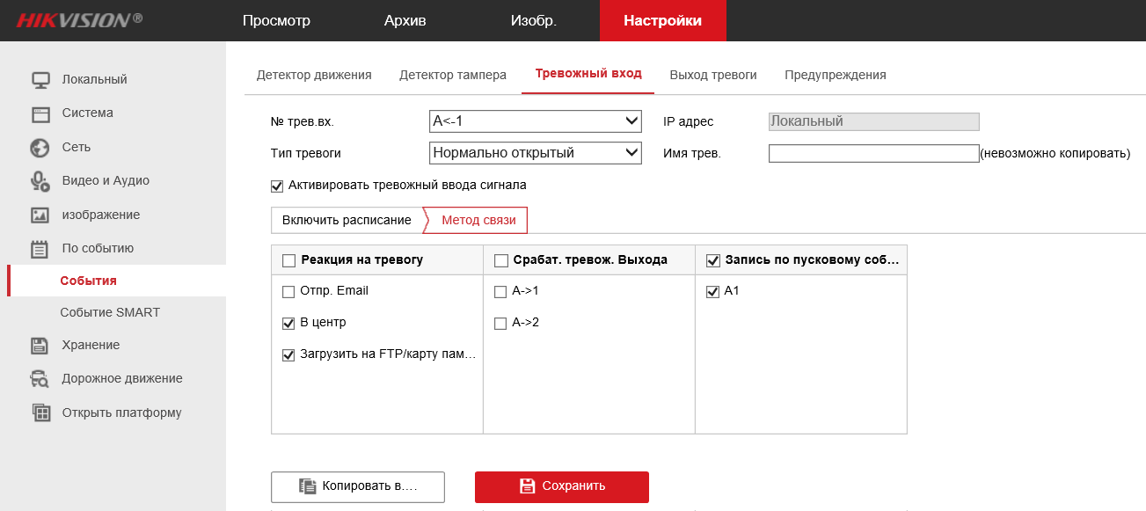
Task: Toggle Реакция на тревогу header checkbox
Action: point(288,260)
